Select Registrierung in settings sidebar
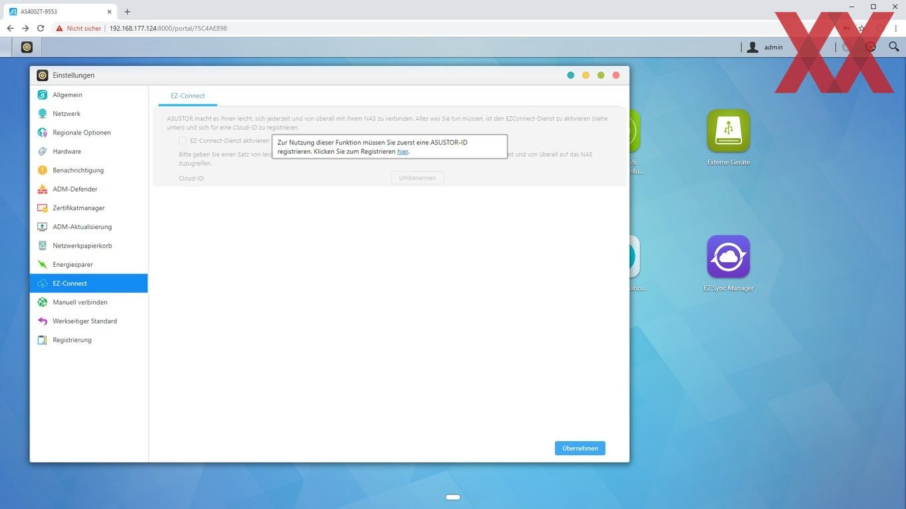This screenshot has height=509, width=906. pyautogui.click(x=89, y=340)
